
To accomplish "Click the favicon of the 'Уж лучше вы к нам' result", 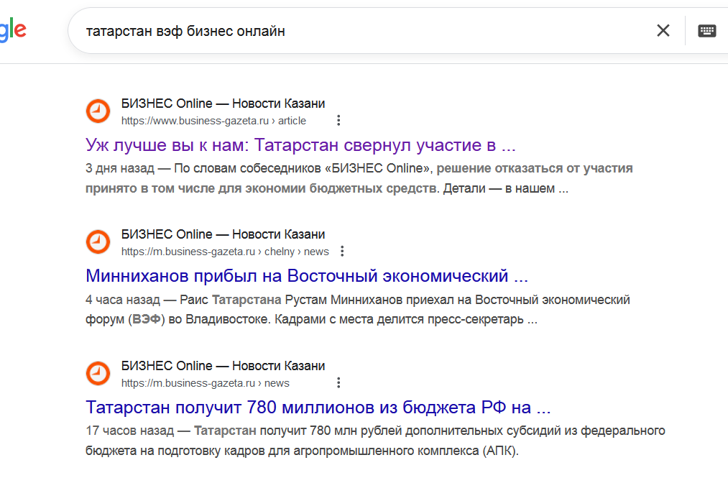I will (98, 111).
